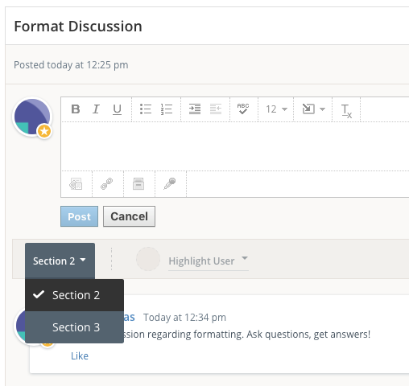Screen dimensions: 409x386
Task: Clear text formatting with Tx icon
Action: coord(346,111)
